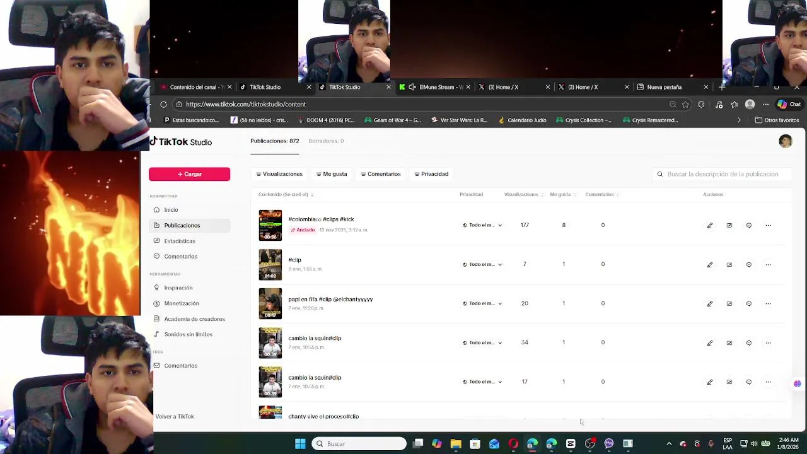Open Inspiración in the sidebar
807x454 pixels.
coord(189,288)
